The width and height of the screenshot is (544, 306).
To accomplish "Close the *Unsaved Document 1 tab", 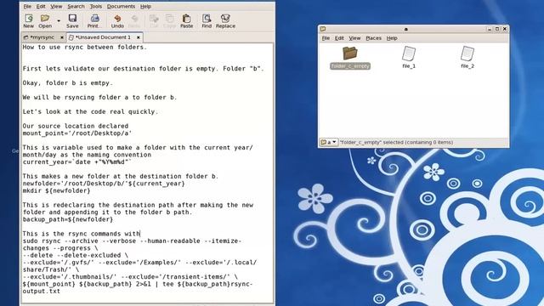I will click(138, 37).
